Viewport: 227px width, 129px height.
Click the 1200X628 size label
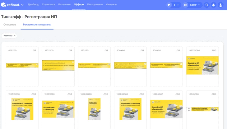click(x=49, y=94)
